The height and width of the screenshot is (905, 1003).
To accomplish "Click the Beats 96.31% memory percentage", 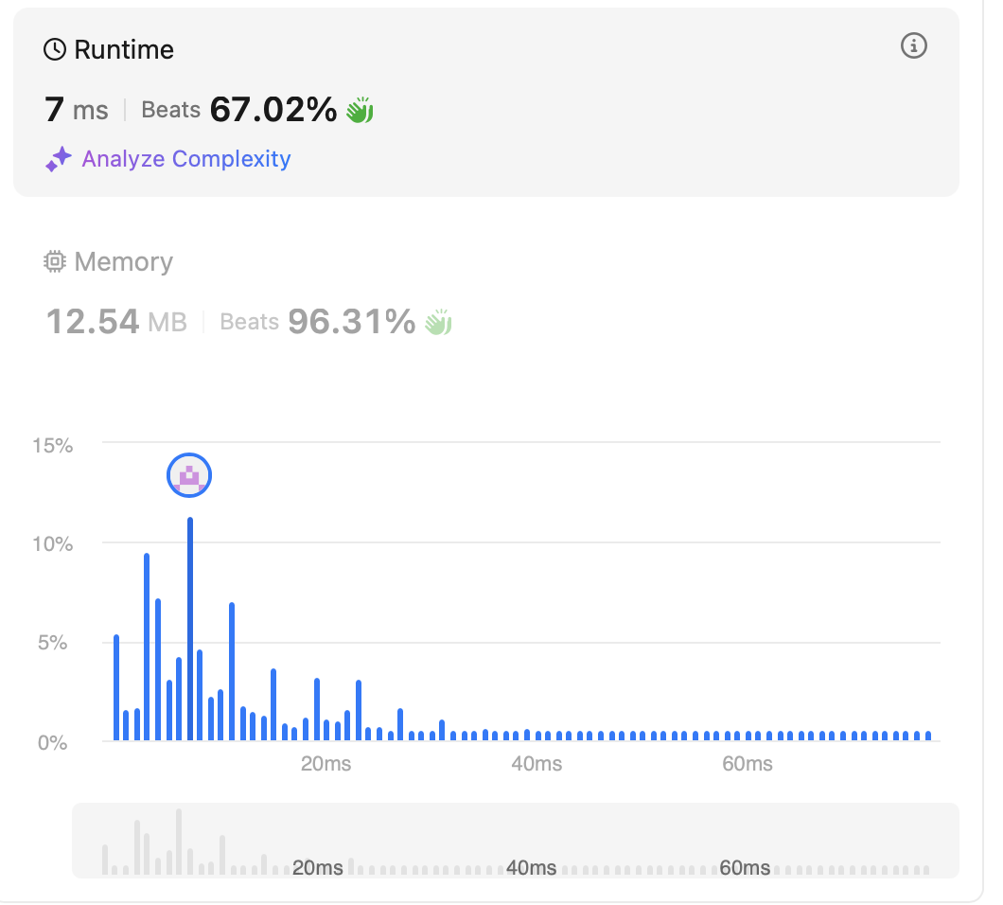I will (x=318, y=323).
